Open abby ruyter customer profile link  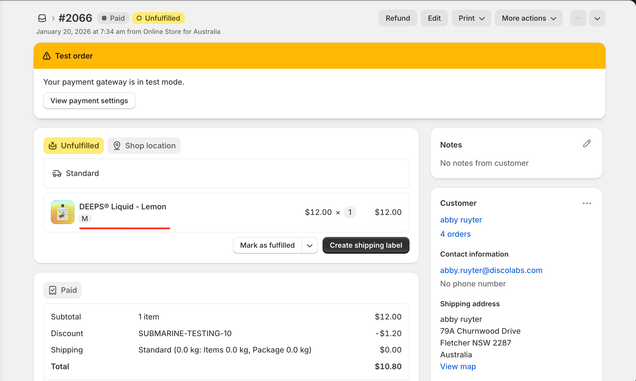(x=461, y=220)
